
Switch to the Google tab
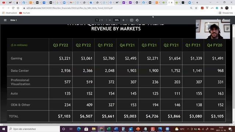pyautogui.click(x=57, y=3)
